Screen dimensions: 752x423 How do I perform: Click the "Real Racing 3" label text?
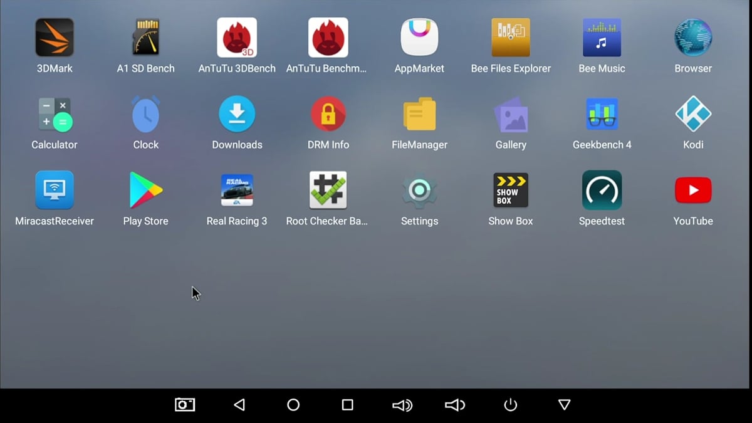point(237,221)
